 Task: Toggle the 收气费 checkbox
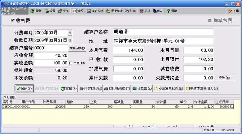(x=13, y=20)
